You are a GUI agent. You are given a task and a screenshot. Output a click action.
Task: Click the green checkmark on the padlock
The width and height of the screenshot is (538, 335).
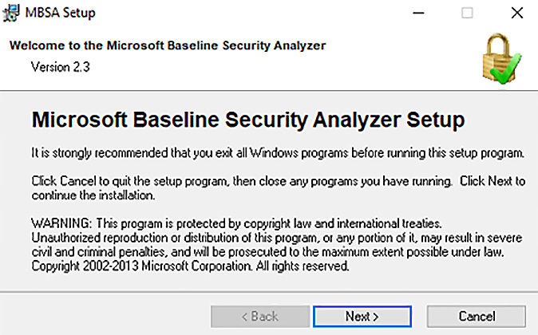[x=506, y=69]
